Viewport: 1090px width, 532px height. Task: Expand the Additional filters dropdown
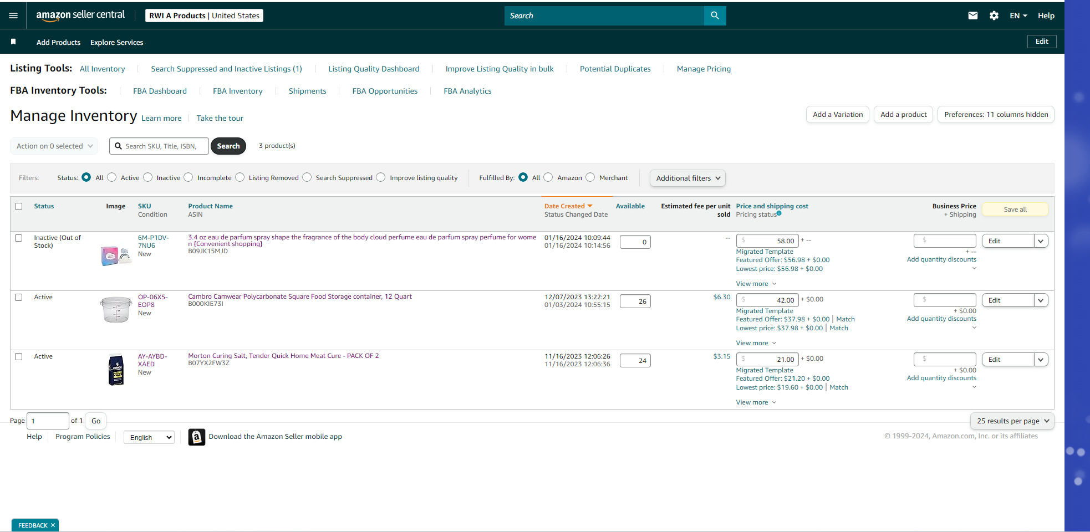[x=687, y=178]
